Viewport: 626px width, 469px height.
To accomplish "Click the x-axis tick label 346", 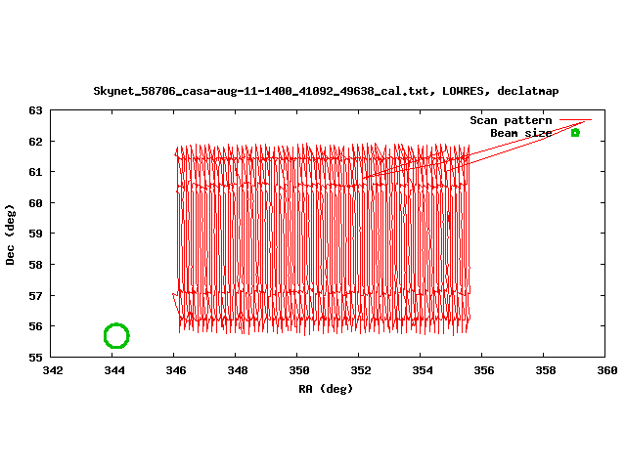I will 176,370.
